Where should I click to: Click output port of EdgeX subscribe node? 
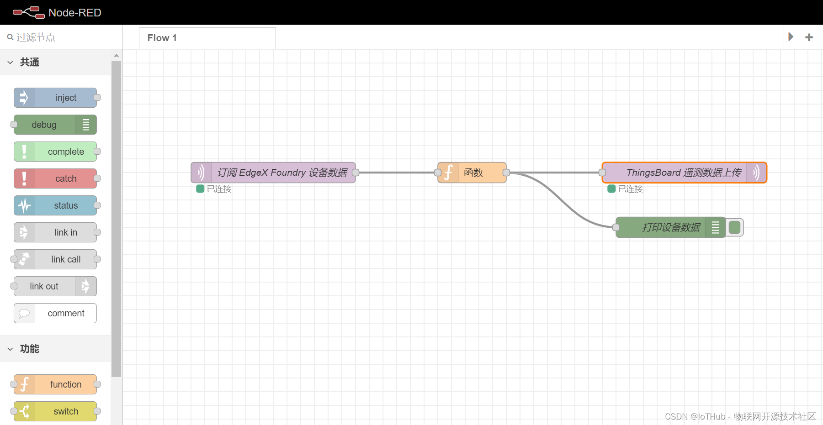[356, 173]
